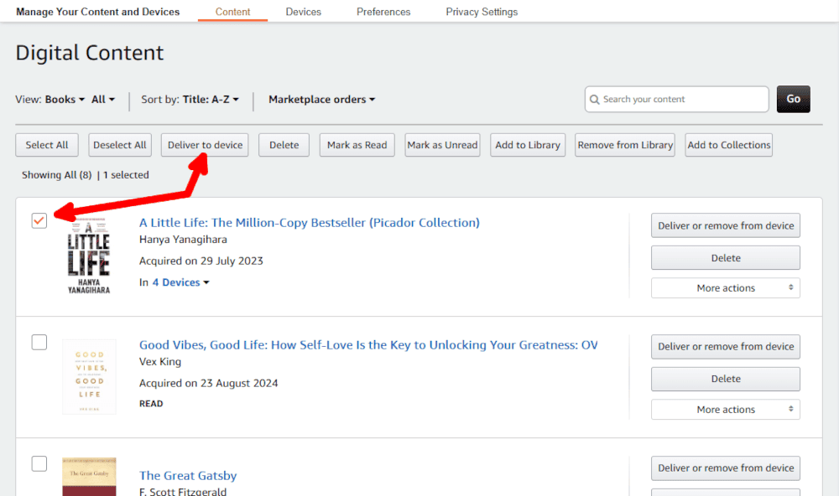Open Good Vibes, Good Life cover thumbnail
Image resolution: width=839 pixels, height=496 pixels.
(89, 376)
